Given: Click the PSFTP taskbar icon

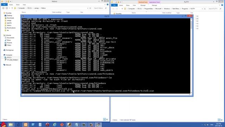Looking at the screenshot, I should [x=98, y=125].
